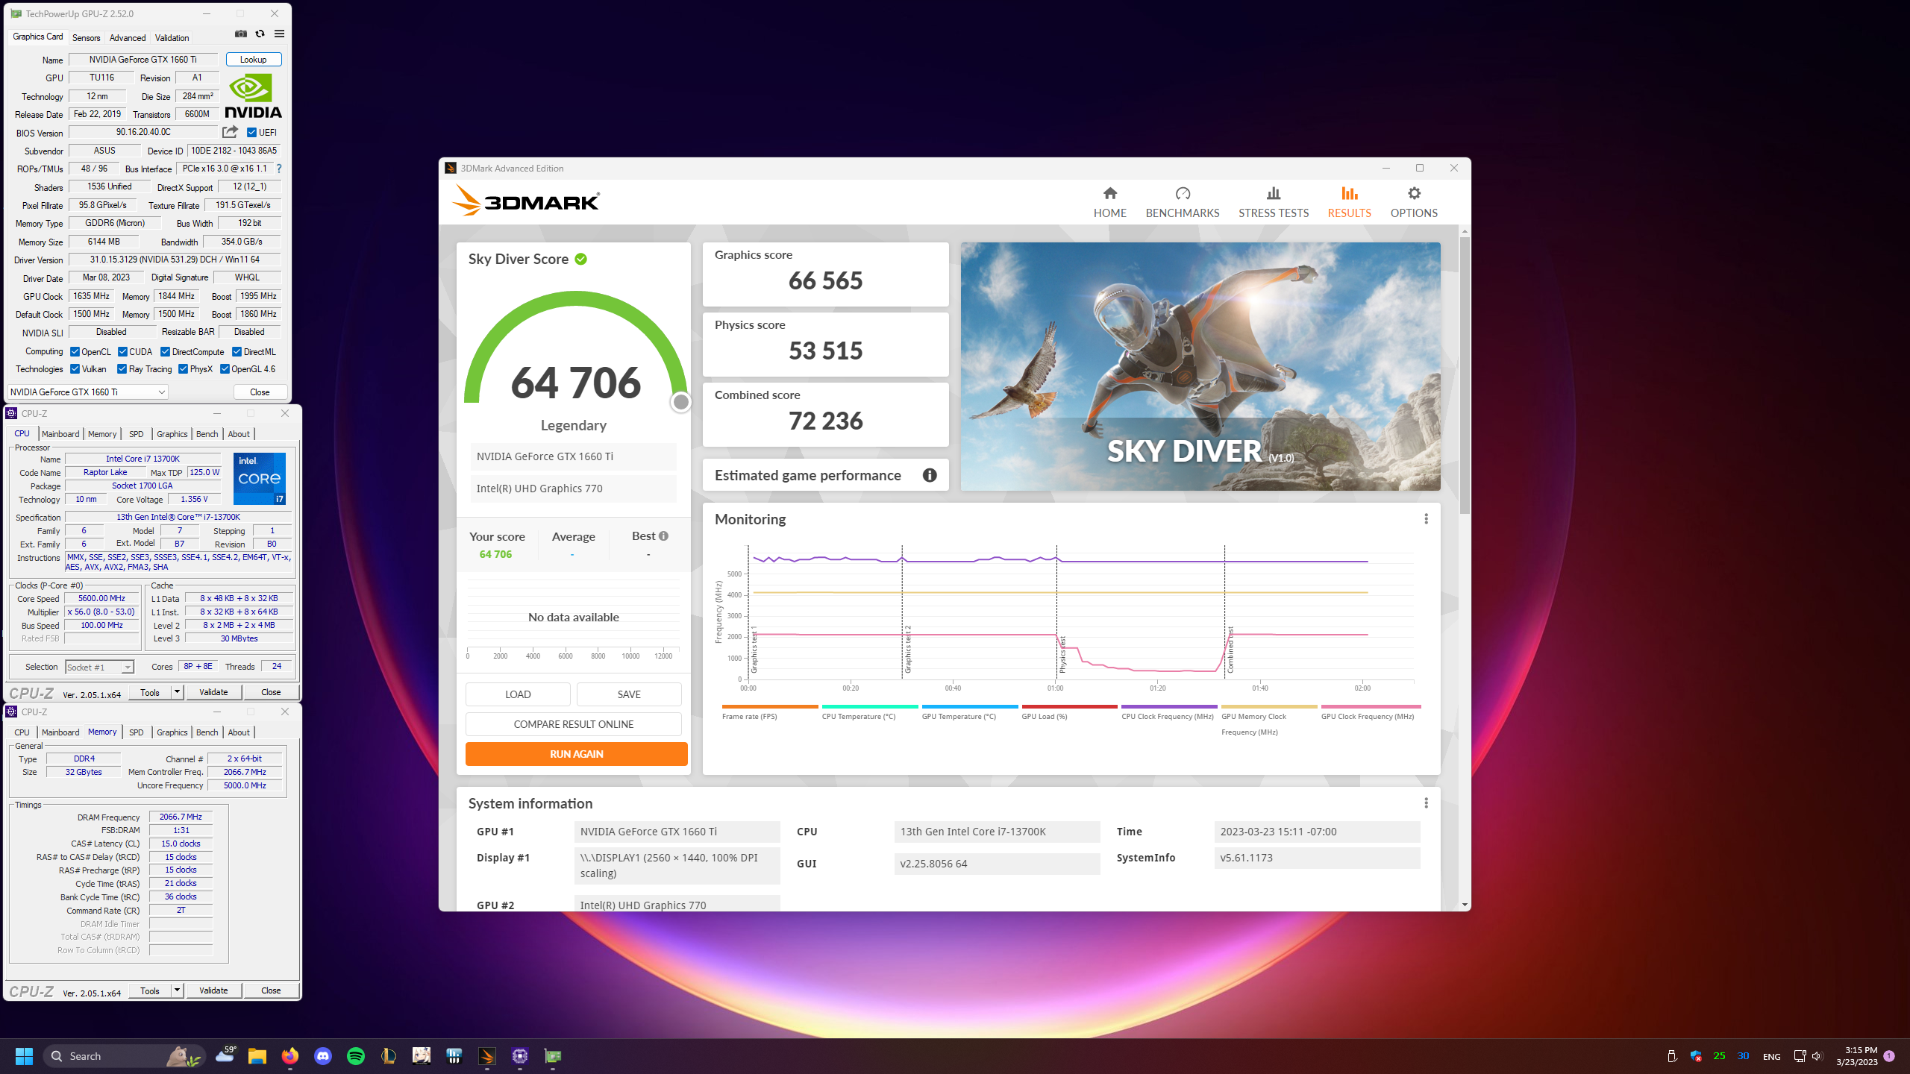
Task: Click the GPU Clock Frequency legend color bar
Action: click(x=1371, y=706)
